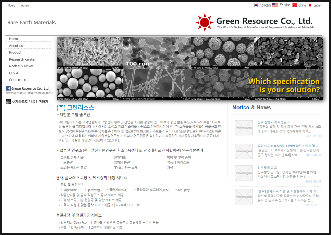This screenshot has height=235, width=331.
Task: Click the 플라즈마 스프레이(APS) text
Action: (152, 190)
